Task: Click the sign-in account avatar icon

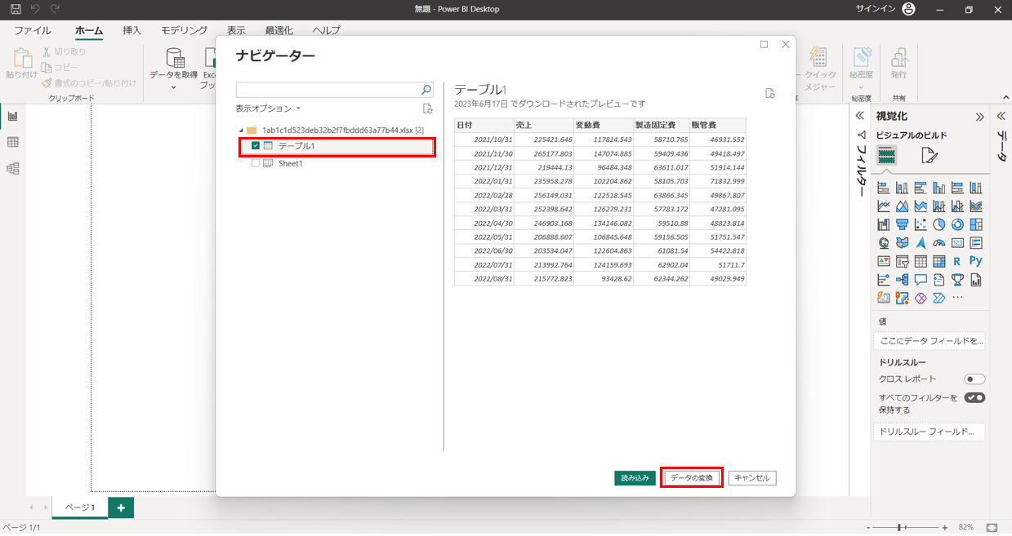Action: tap(909, 9)
